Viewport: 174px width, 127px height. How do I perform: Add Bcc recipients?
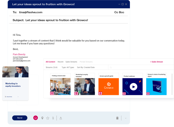(x=121, y=12)
